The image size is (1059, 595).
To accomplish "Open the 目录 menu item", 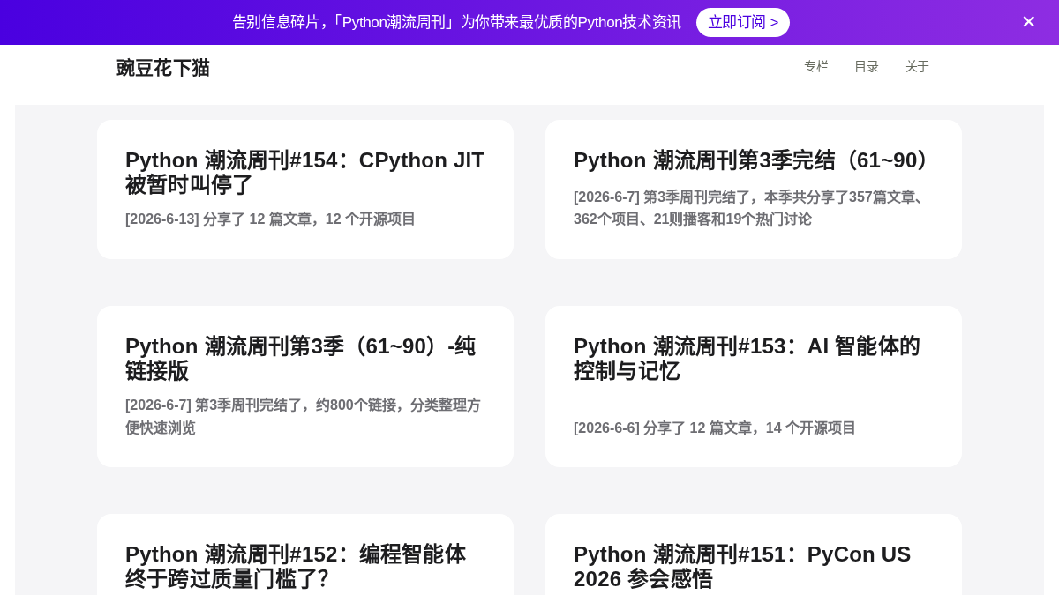I will pyautogui.click(x=867, y=67).
